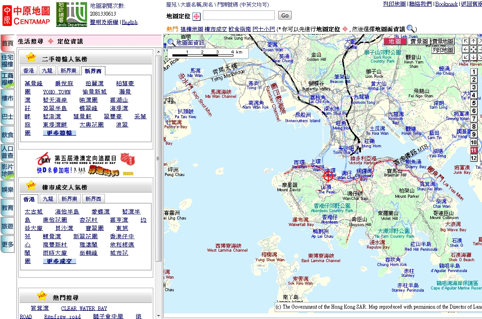Click the 巴士小巴 hot link
Screen dimensions: 482x319
[263, 29]
